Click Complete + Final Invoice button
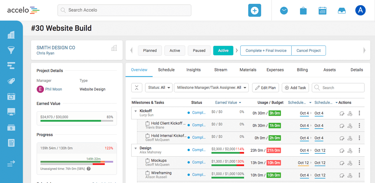Screen dimensions: 375x183 [266, 51]
